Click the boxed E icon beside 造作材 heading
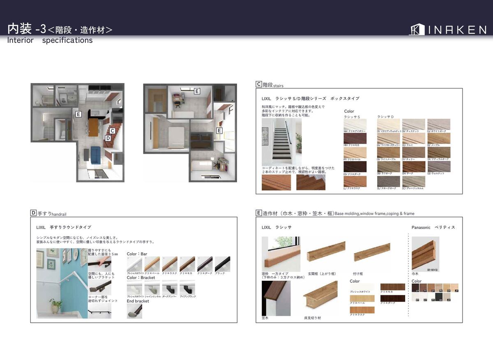Image resolution: width=493 pixels, height=349 pixels. coord(259,213)
